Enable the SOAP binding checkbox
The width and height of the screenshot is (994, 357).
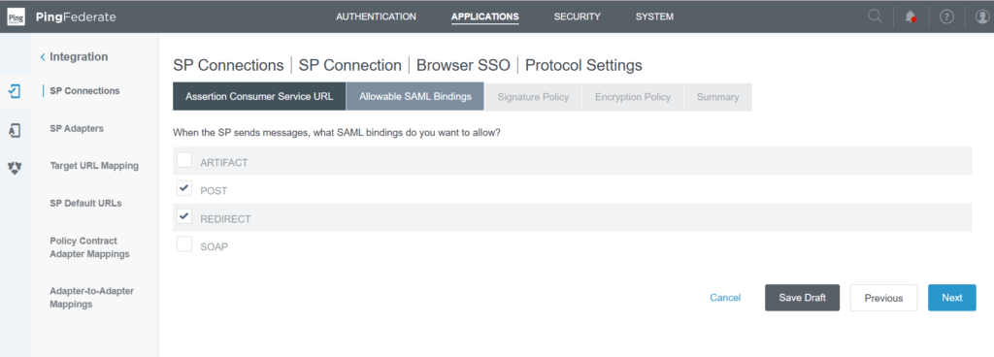(183, 245)
